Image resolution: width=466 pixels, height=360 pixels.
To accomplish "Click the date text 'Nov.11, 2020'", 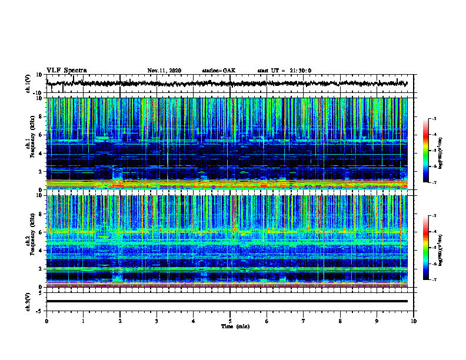I will click(164, 71).
